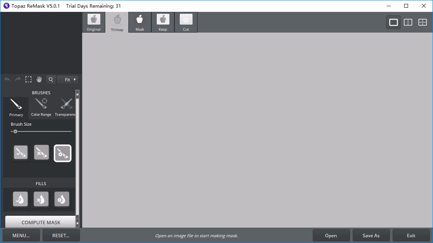Choose the Transparency brush tool
Viewport: 433px width, 243px height.
click(65, 108)
